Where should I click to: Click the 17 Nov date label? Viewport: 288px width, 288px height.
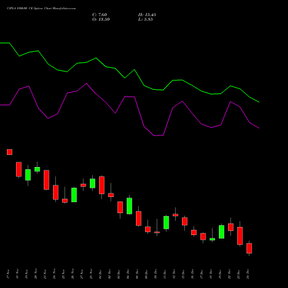point(8,274)
